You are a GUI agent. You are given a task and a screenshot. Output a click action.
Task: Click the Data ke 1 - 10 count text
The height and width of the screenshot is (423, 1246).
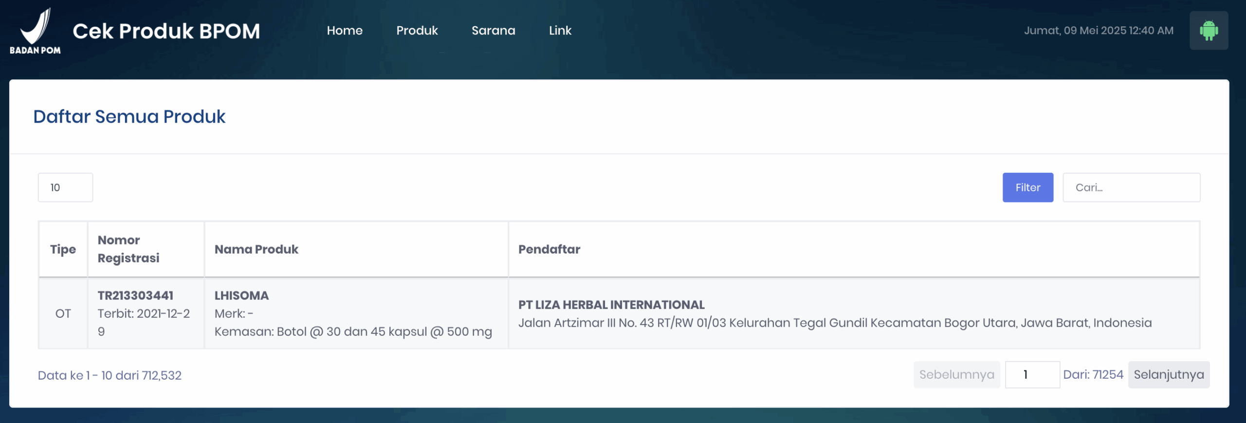tap(110, 375)
